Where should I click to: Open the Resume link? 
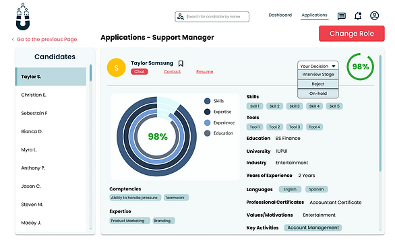pos(204,72)
